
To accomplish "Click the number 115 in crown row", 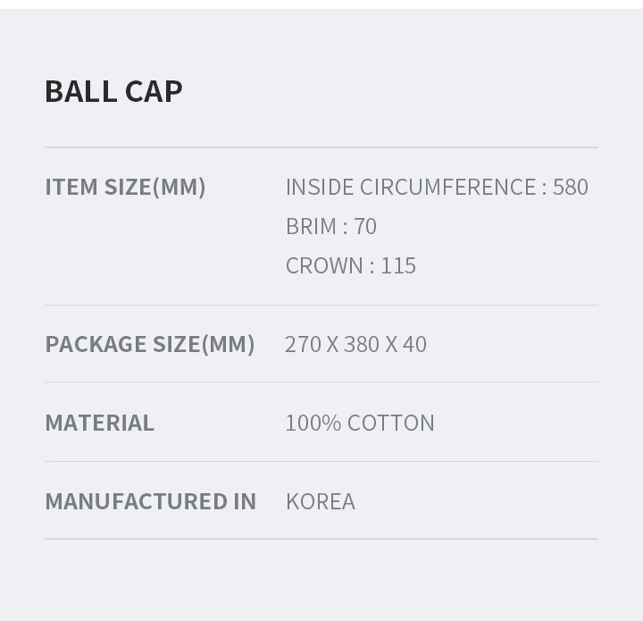I will [x=398, y=265].
